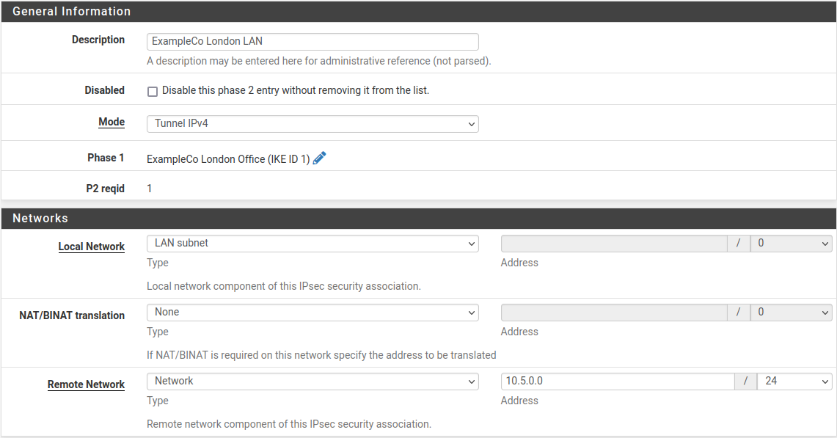837x438 pixels.
Task: Open the Remote Network subnet mask dropdown
Action: click(794, 382)
